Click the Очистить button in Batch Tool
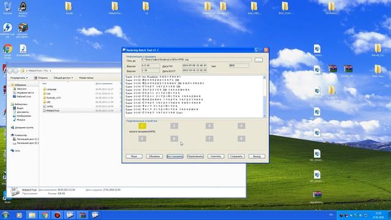The height and width of the screenshot is (220, 391). 216,156
